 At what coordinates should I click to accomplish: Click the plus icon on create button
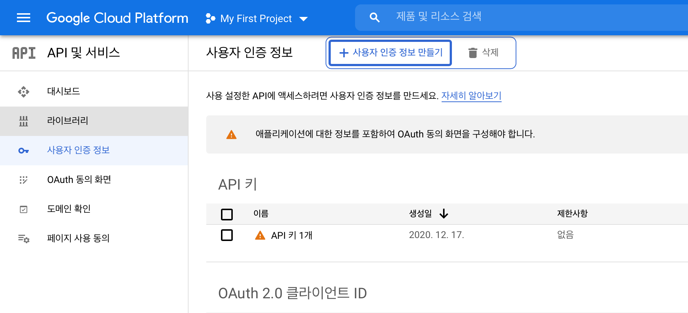[344, 53]
